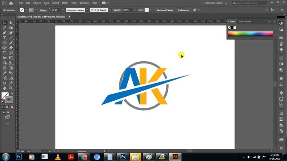Open the Object menu
Viewport: 287px width, 161px height.
pos(37,3)
